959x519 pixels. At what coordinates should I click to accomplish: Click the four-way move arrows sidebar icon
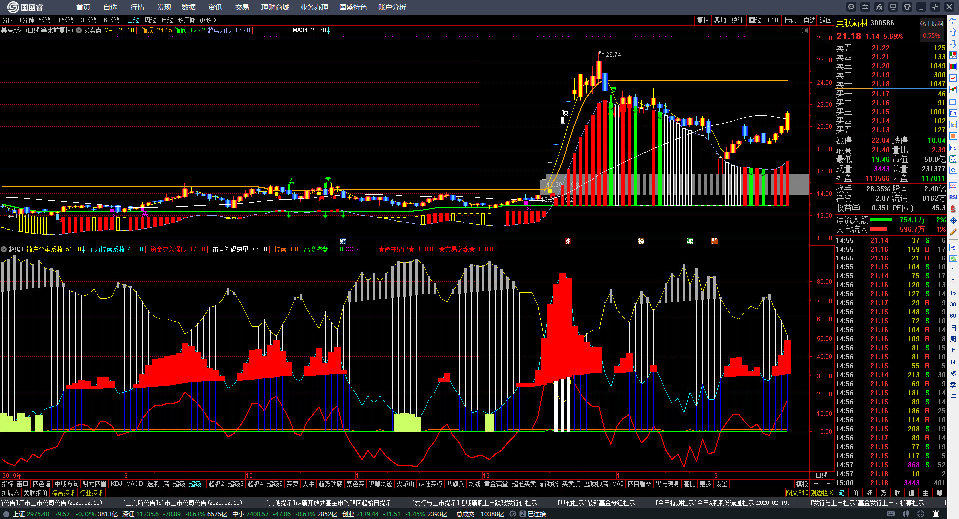click(953, 220)
